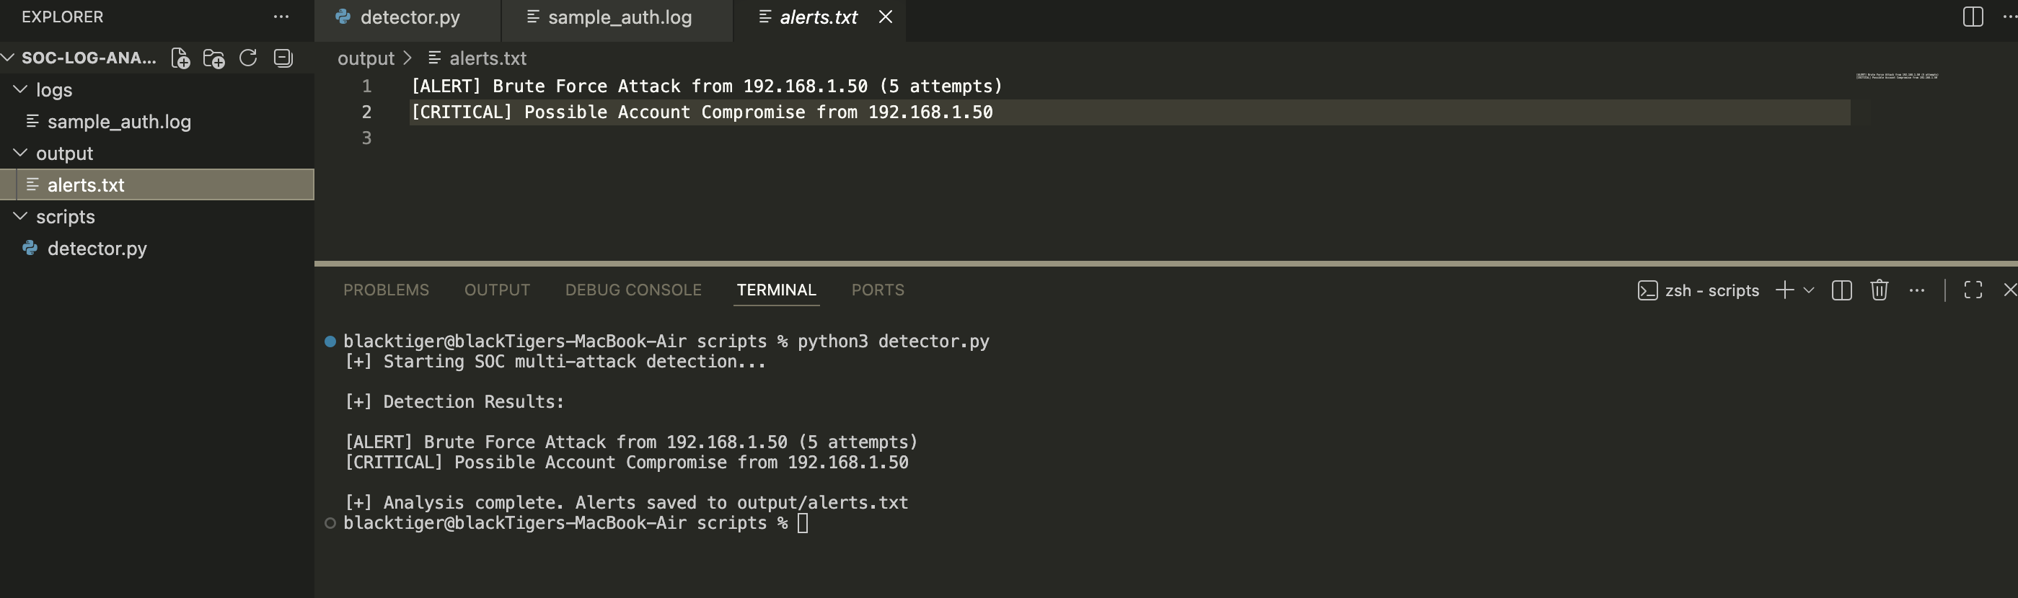
Task: Kill terminal with the trash icon
Action: point(1879,290)
